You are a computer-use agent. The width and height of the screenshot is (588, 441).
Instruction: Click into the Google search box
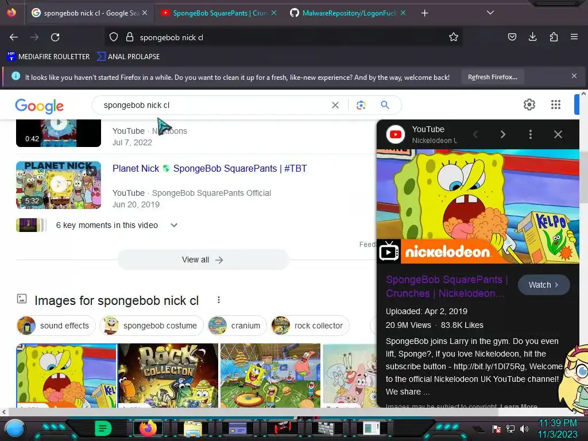point(214,106)
